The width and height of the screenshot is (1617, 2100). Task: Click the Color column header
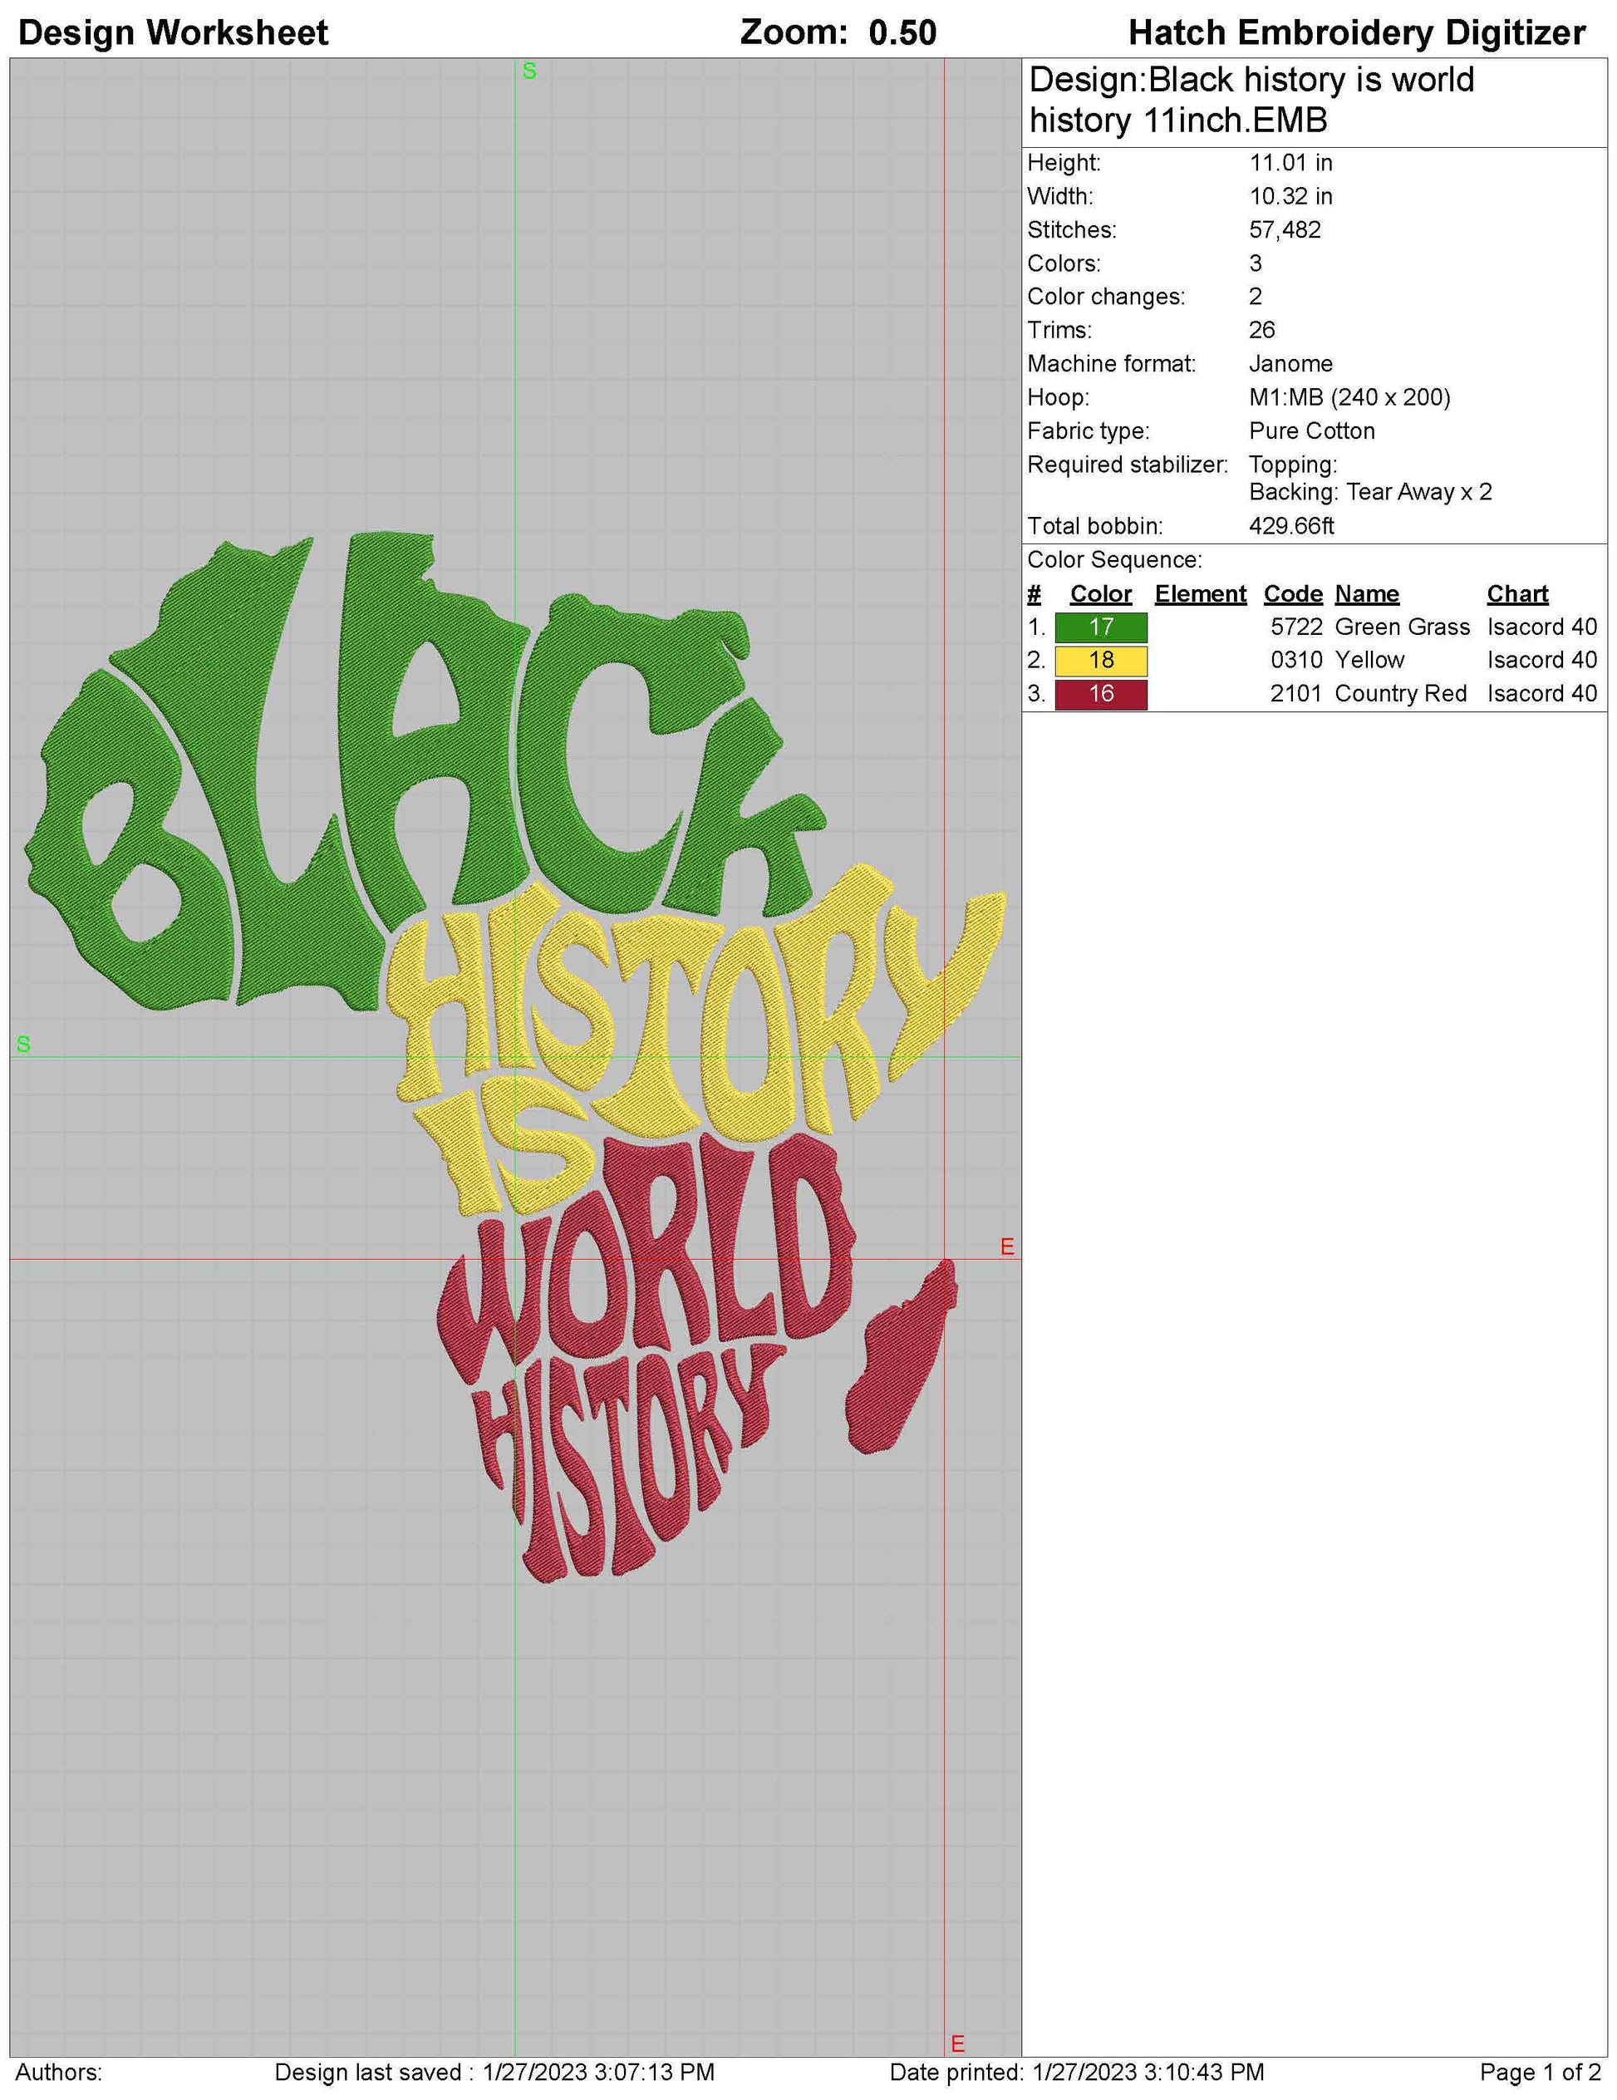1101,594
